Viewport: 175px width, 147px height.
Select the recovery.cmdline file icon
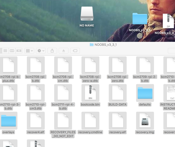tap(90, 120)
